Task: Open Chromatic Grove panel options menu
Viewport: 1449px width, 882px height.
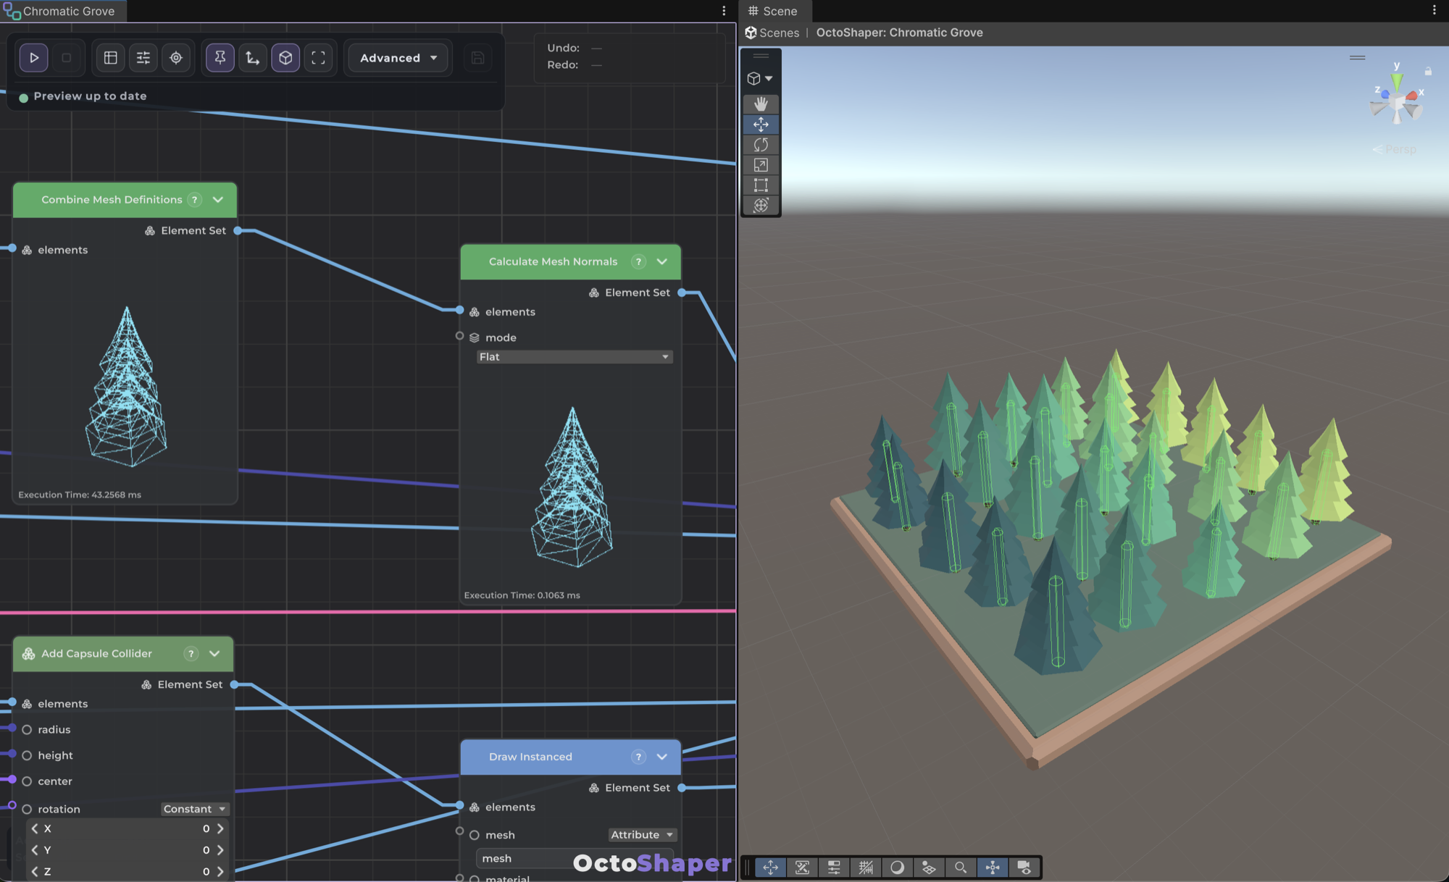Action: pyautogui.click(x=724, y=11)
